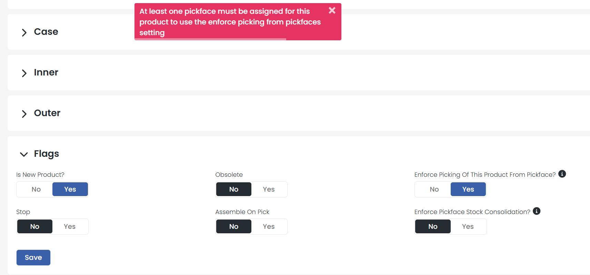Set Stop flag to No
This screenshot has height=275, width=590.
click(x=35, y=226)
